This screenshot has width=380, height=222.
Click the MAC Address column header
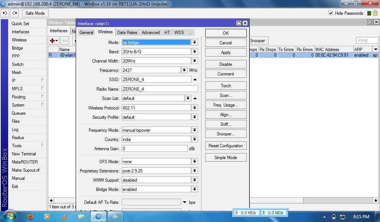coord(334,49)
